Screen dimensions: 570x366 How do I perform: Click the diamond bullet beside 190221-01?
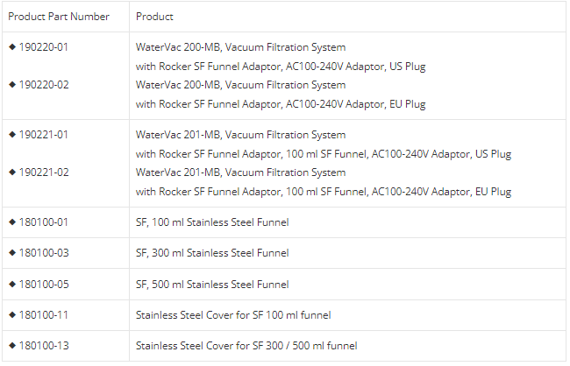(x=12, y=134)
